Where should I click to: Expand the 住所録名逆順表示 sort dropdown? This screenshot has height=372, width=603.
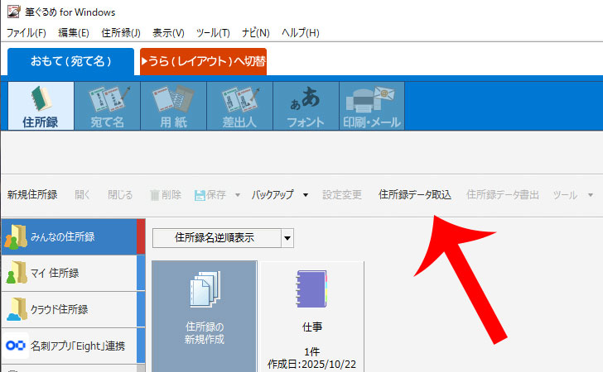(287, 238)
